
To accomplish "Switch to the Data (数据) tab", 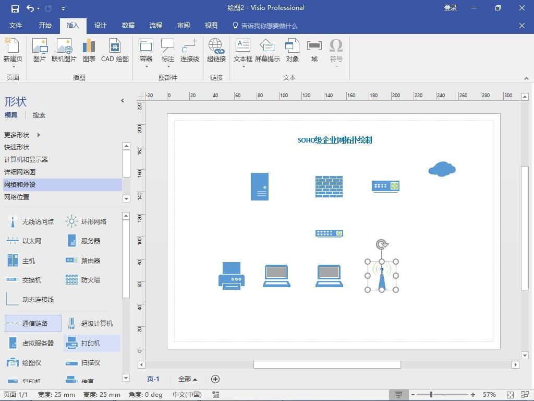I will (x=128, y=26).
